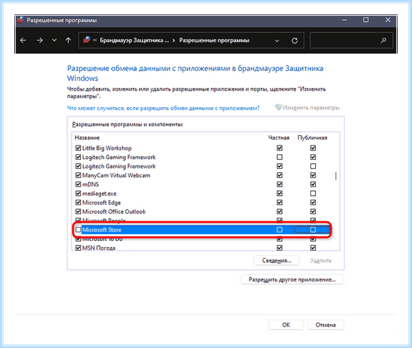The image size is (412, 348).
Task: Expand address bar history dropdown
Action: coord(277,40)
